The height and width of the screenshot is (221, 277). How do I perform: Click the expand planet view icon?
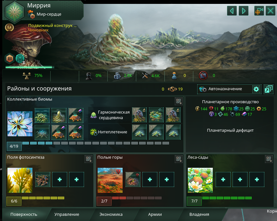[269, 89]
